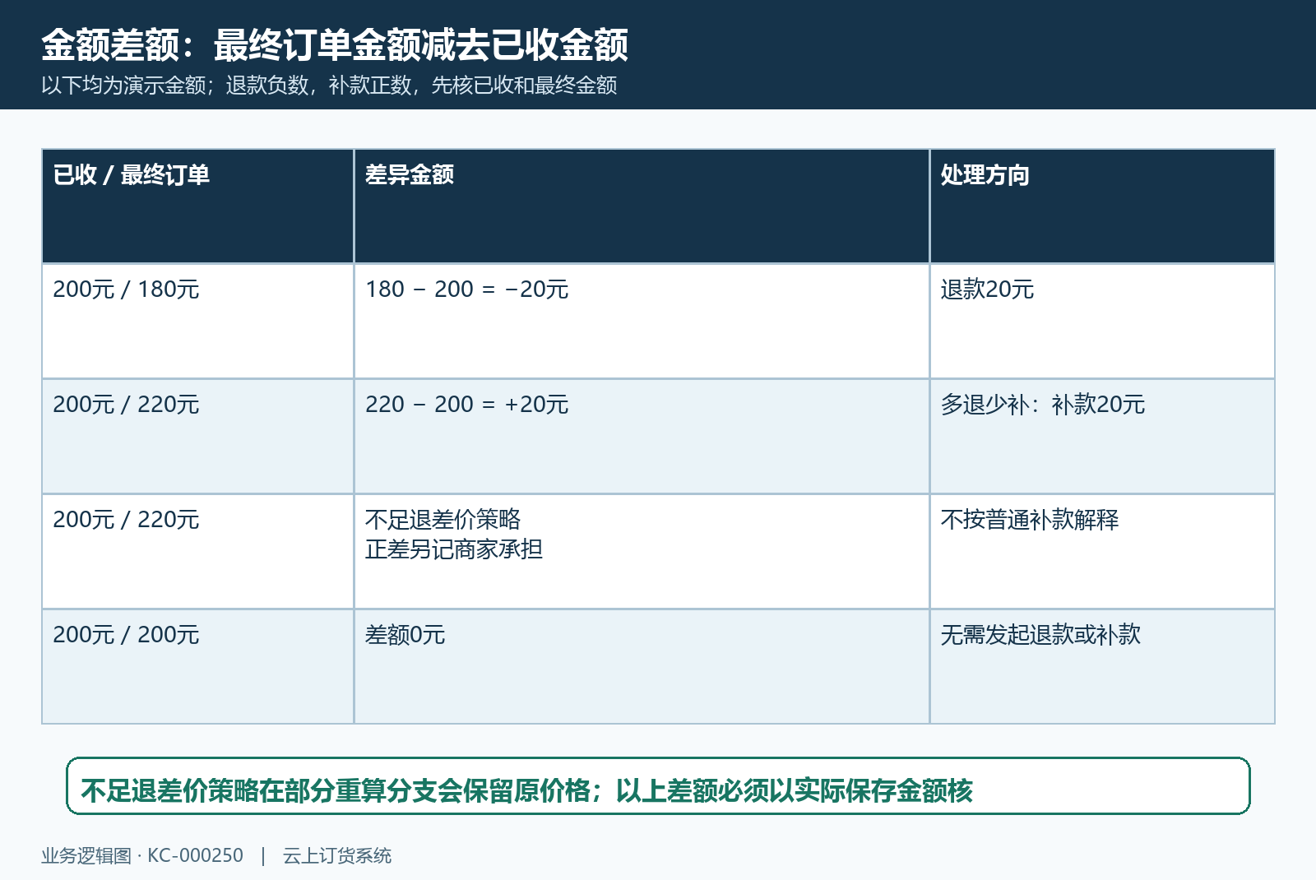Click the cell 200元 / 180元
1316x880 pixels.
198,322
